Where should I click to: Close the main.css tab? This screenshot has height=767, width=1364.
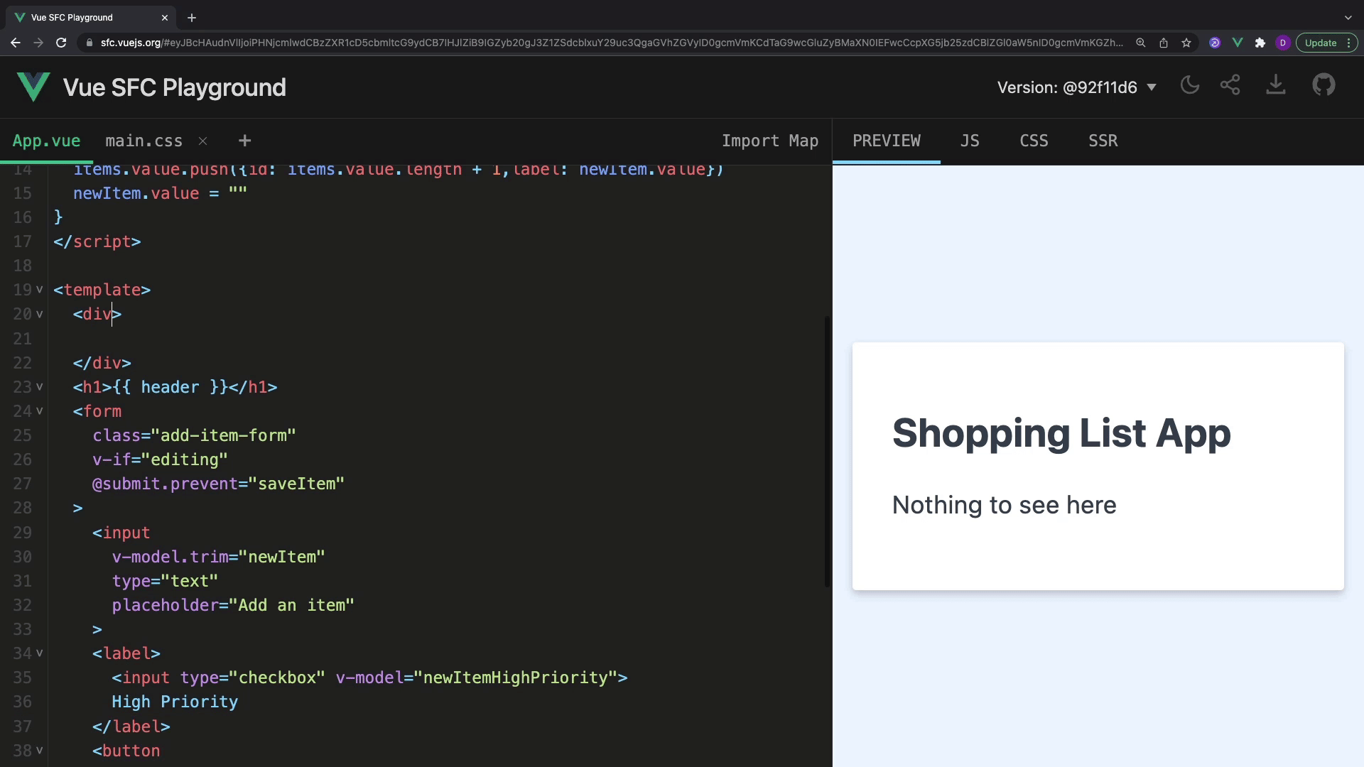(x=203, y=141)
